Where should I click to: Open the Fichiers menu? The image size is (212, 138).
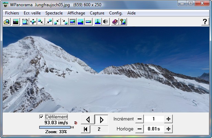tap(12, 13)
